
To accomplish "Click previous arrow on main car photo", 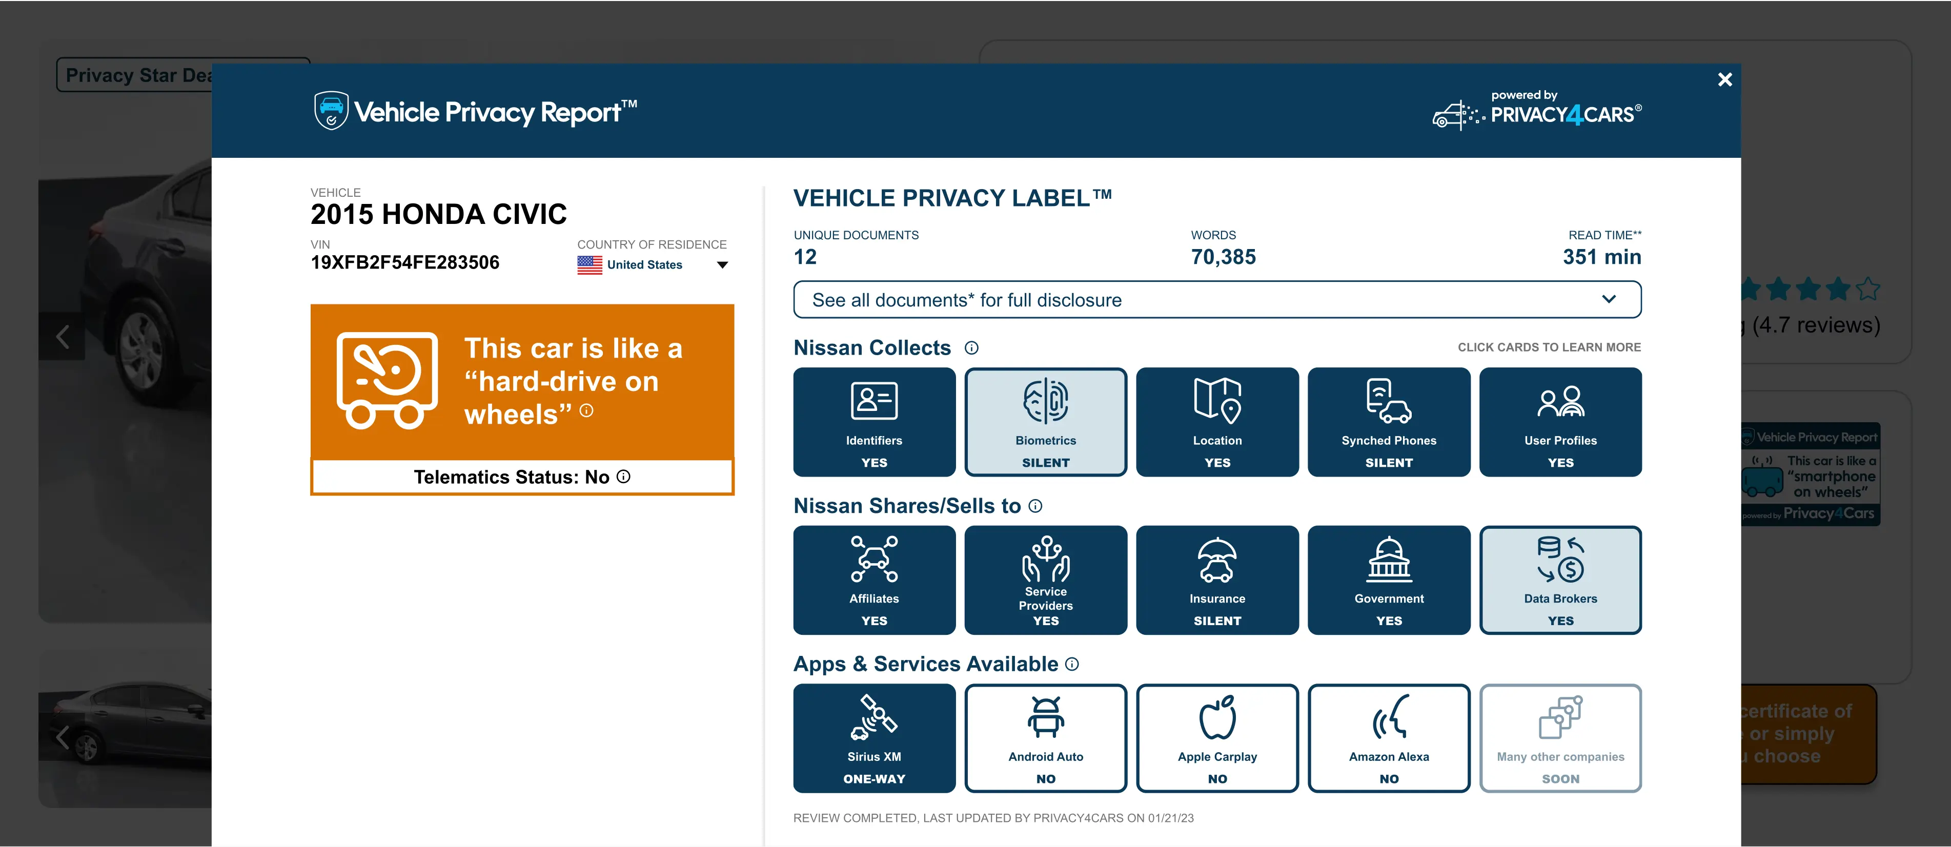I will 62,337.
